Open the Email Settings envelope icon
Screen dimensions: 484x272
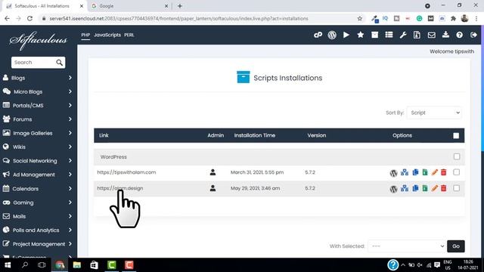(431, 35)
